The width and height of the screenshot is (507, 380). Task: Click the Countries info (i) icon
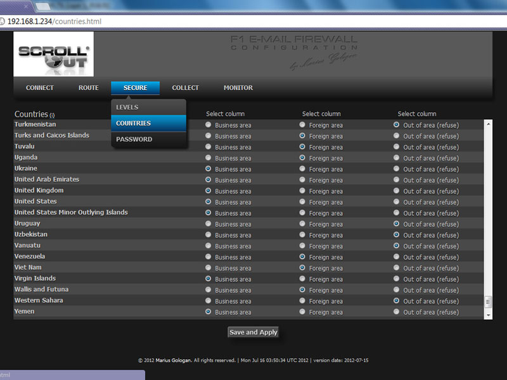[x=52, y=115]
